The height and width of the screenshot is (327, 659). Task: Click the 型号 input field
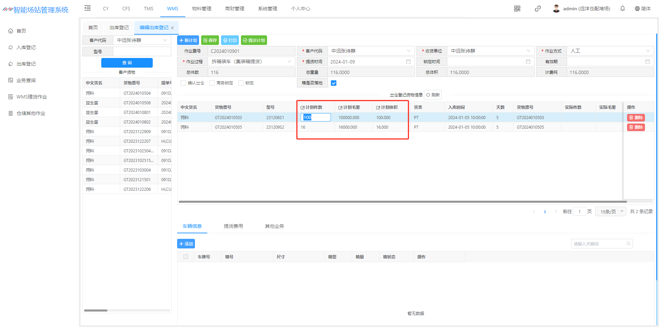click(x=142, y=51)
